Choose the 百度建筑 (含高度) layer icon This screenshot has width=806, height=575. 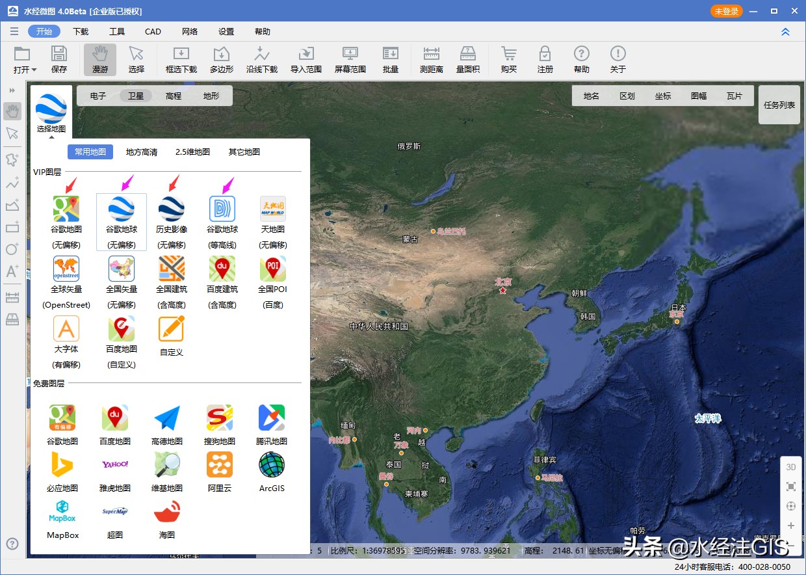click(222, 269)
